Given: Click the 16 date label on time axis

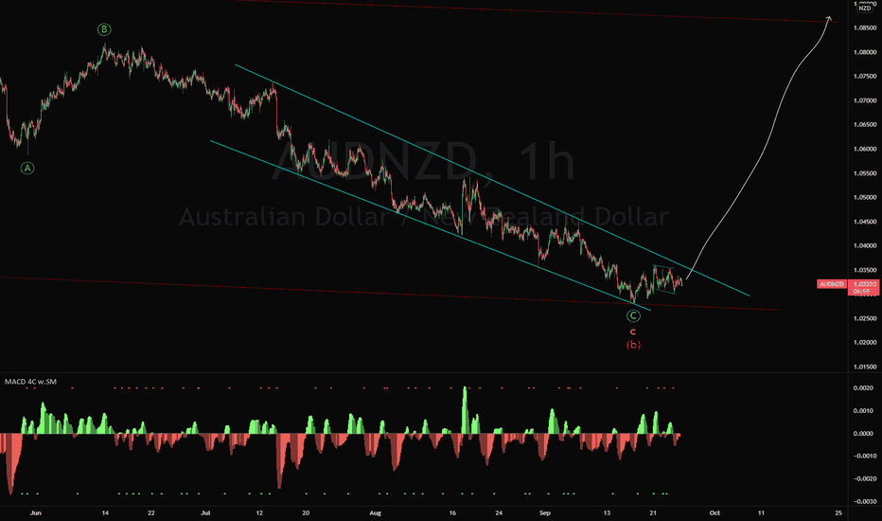Looking at the screenshot, I should click(x=452, y=513).
